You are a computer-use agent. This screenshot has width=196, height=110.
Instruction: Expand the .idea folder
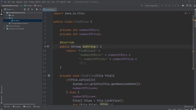pyautogui.click(x=7, y=15)
